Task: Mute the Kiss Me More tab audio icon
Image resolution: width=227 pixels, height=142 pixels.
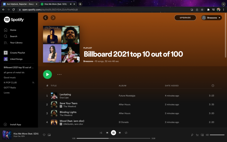Action: 71,4
